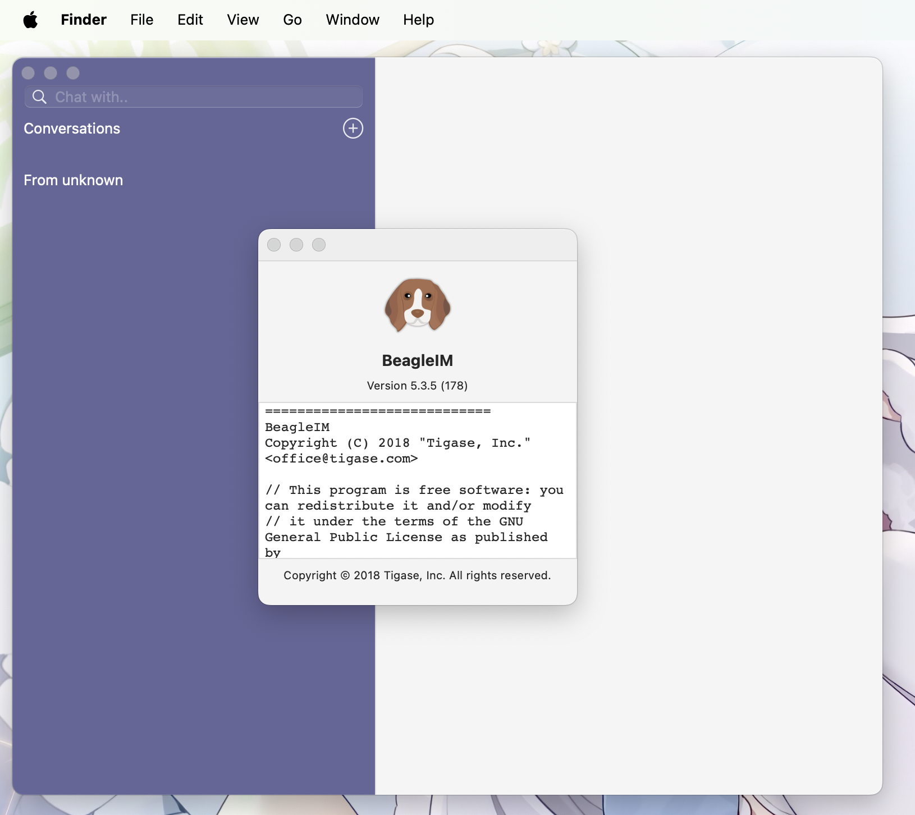Image resolution: width=915 pixels, height=815 pixels.
Task: Open the Window menu
Action: point(353,20)
